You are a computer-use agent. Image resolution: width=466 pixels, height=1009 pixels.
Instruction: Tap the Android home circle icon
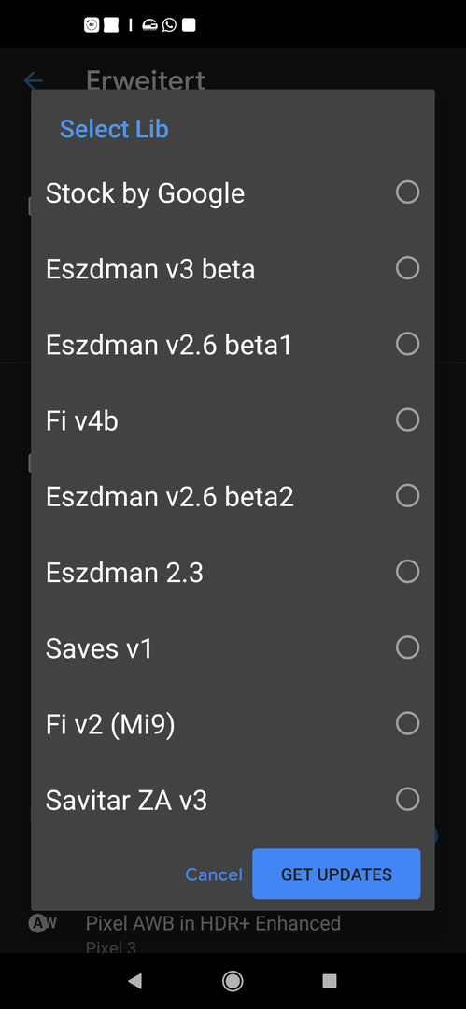point(233,981)
